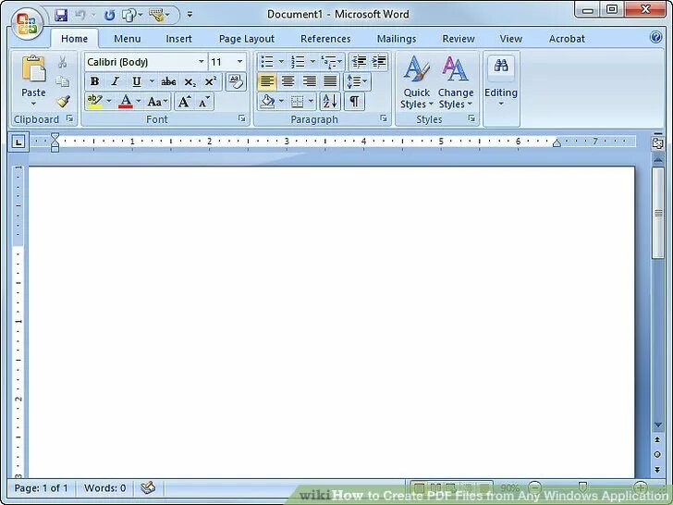Open the multilevel list dropdown
This screenshot has height=505, width=673.
(332, 62)
